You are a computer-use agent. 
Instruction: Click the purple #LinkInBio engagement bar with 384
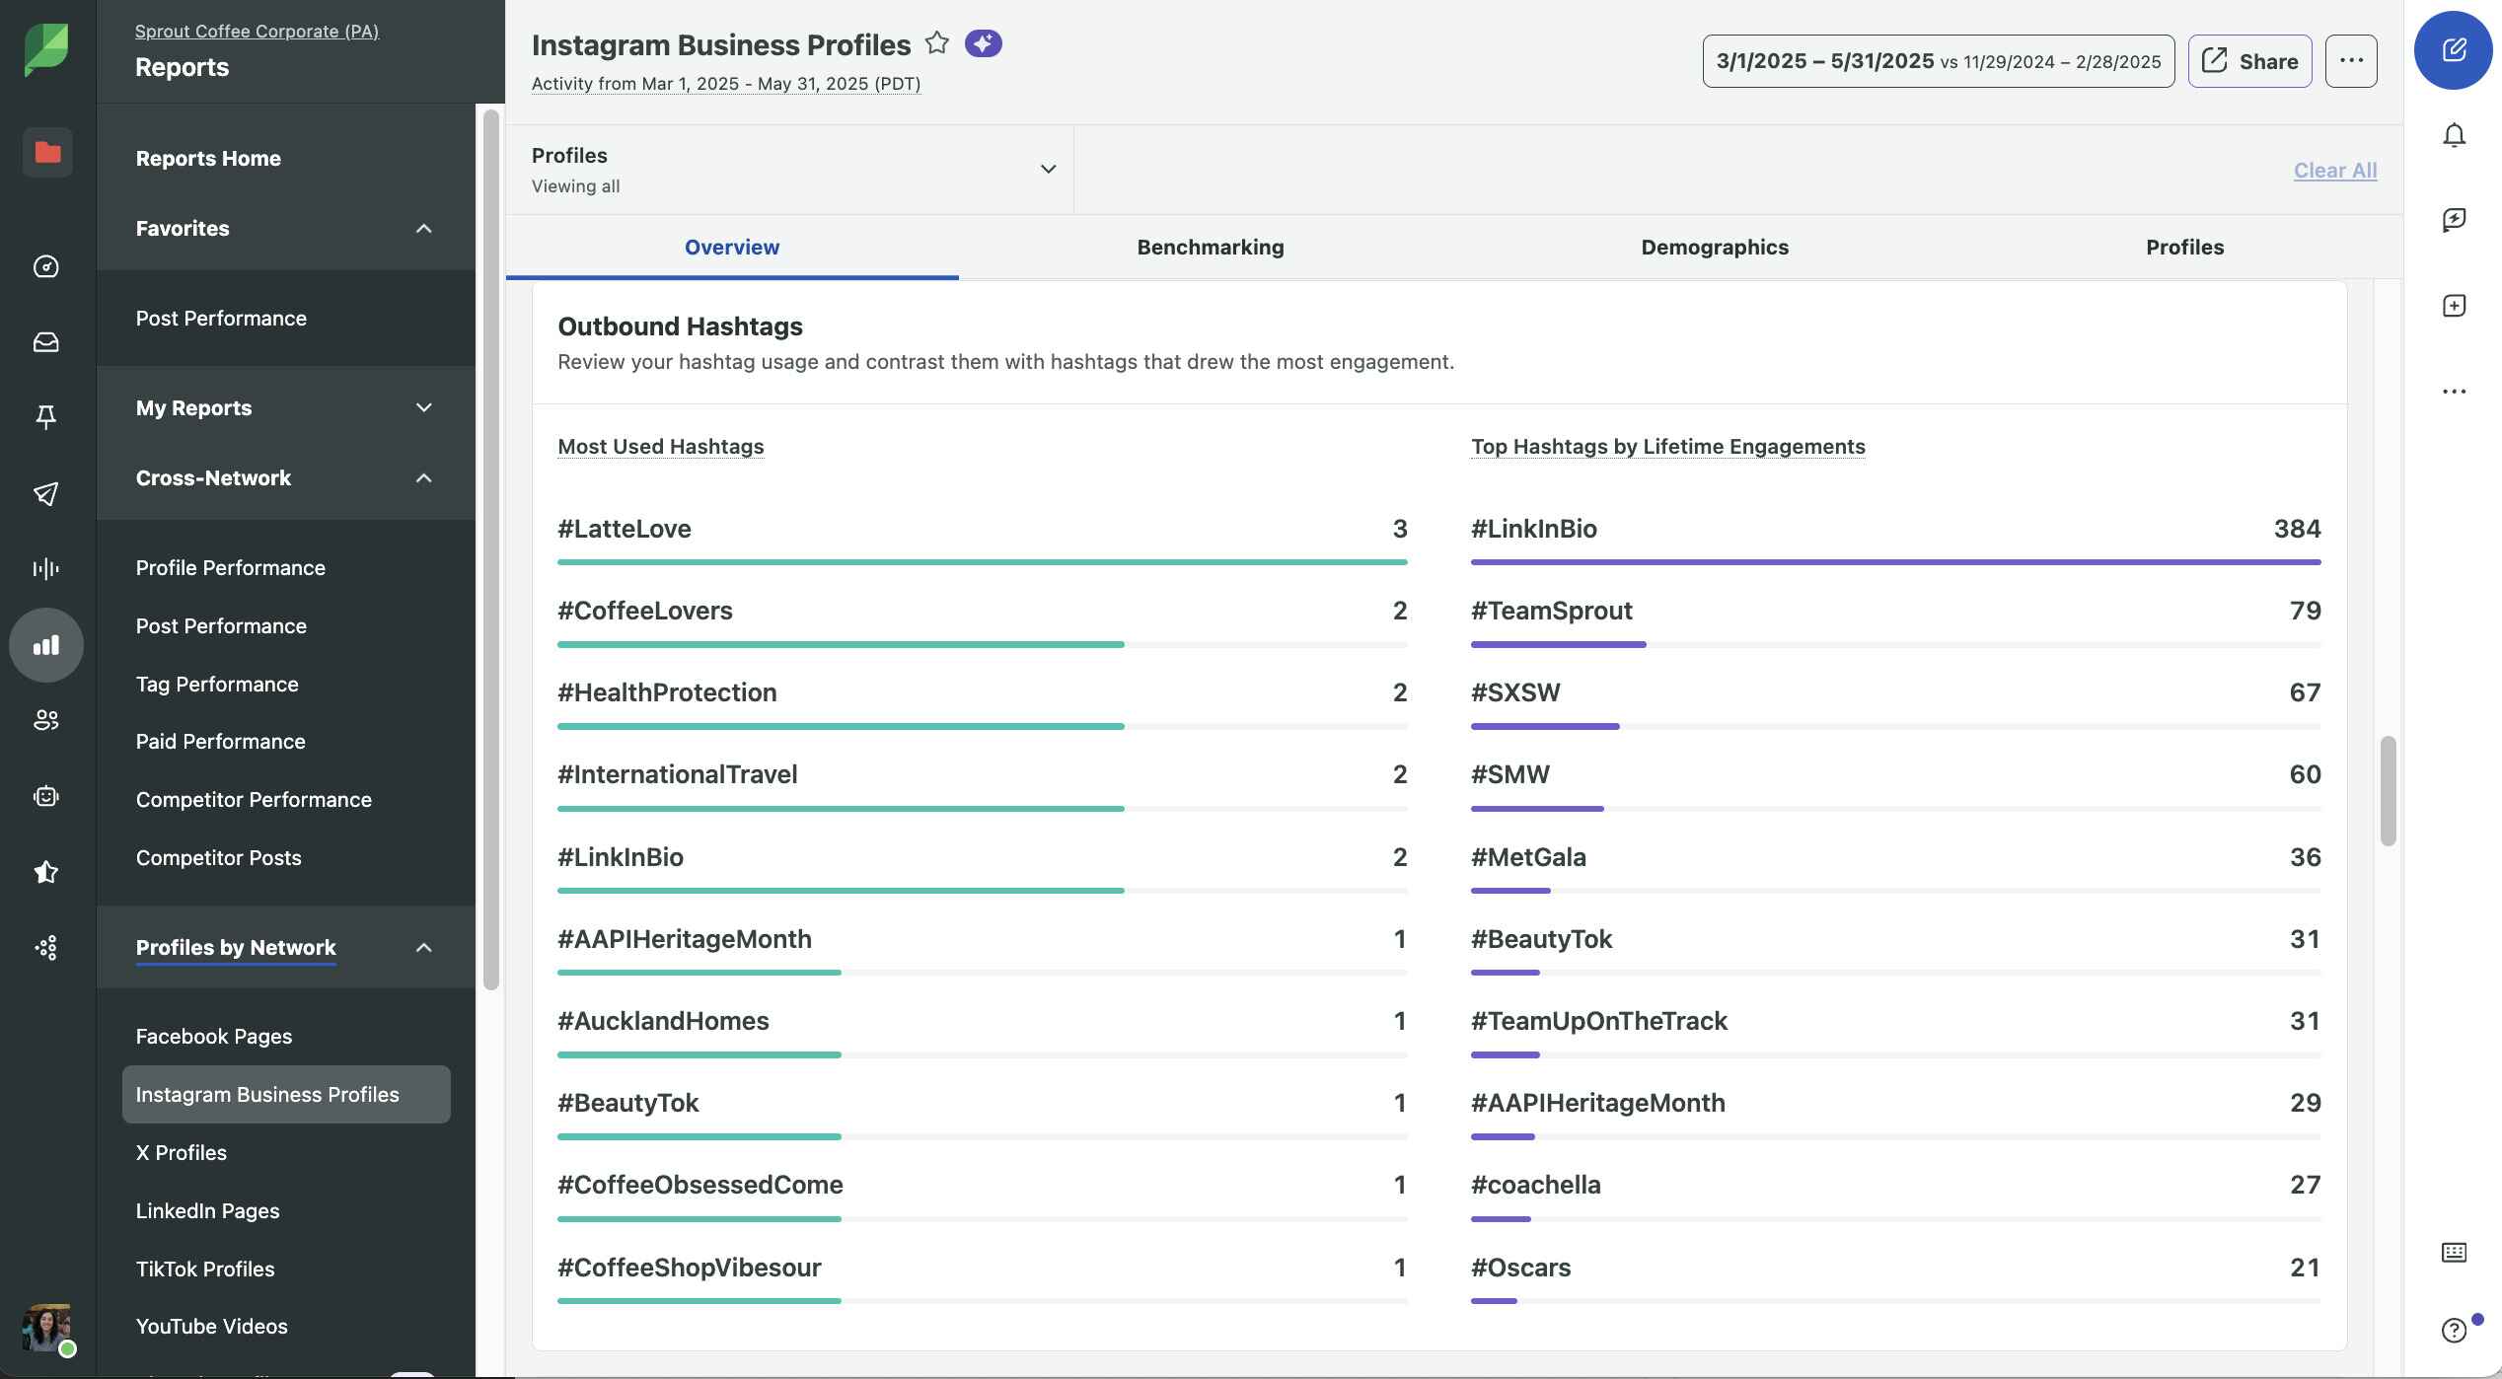tap(1896, 562)
